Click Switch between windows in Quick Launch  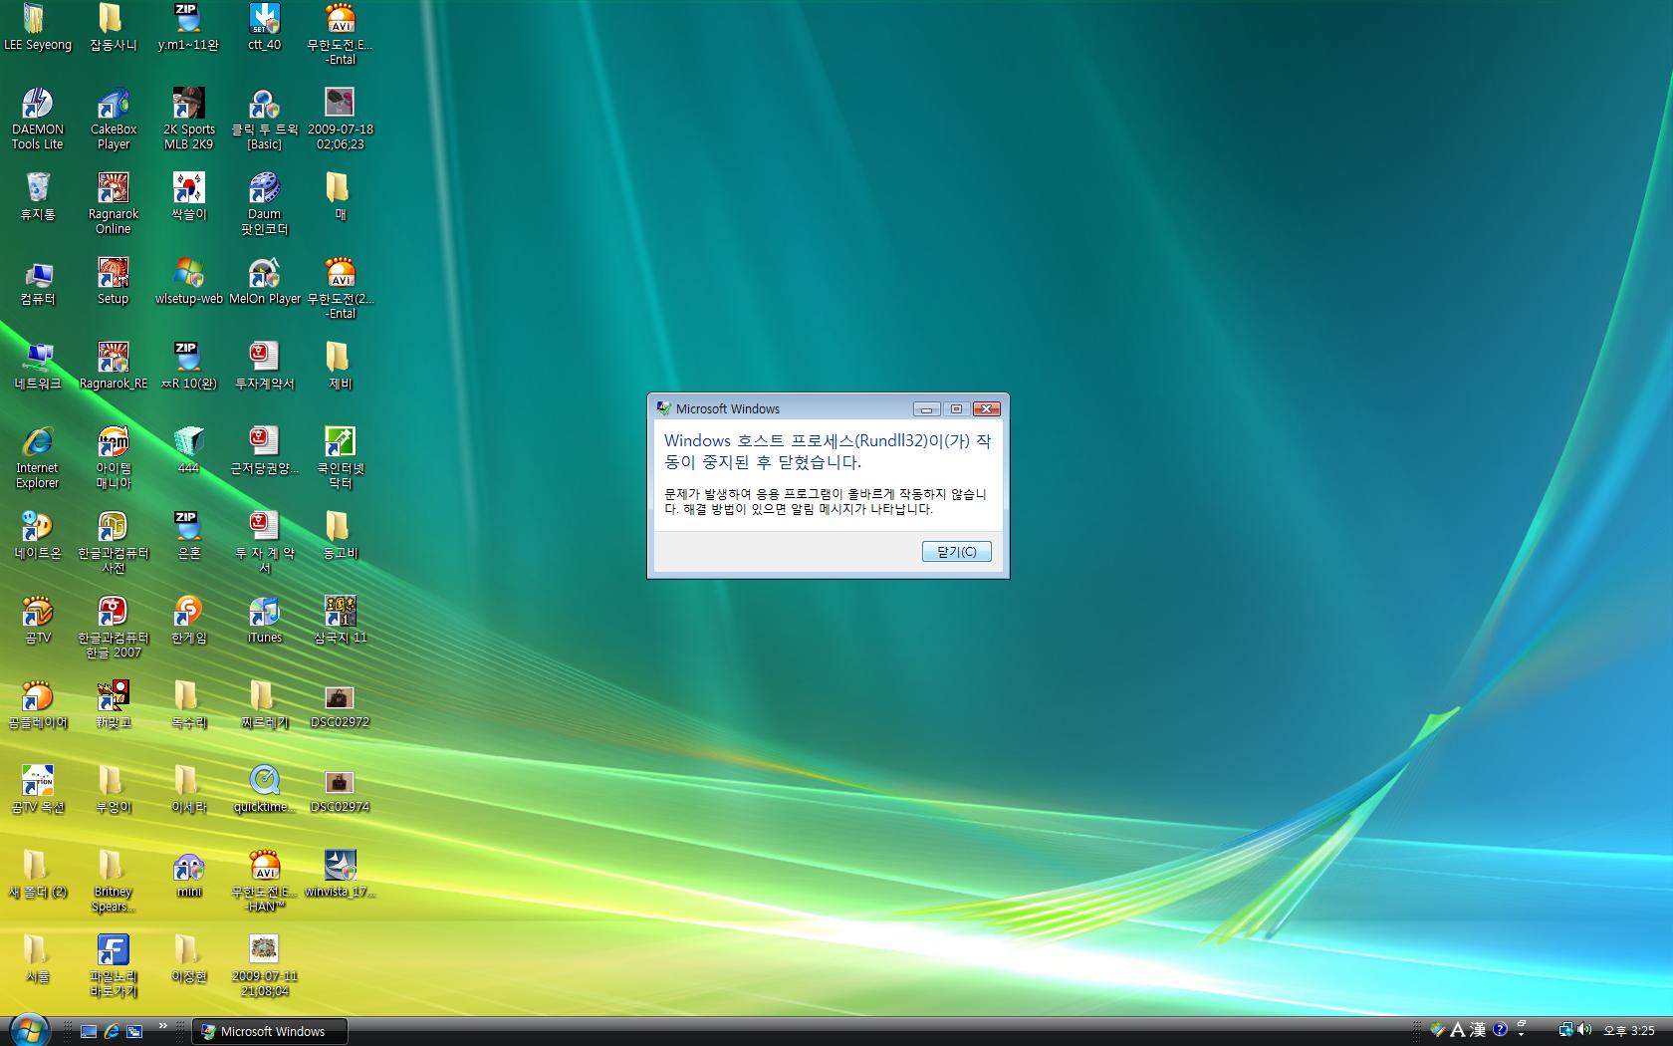(x=134, y=1031)
